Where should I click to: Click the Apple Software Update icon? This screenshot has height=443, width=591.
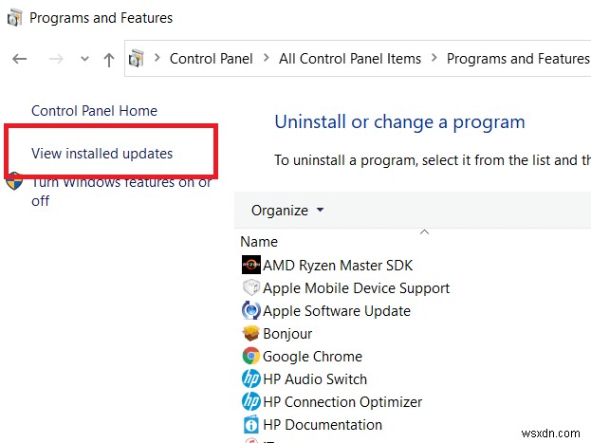pos(251,310)
